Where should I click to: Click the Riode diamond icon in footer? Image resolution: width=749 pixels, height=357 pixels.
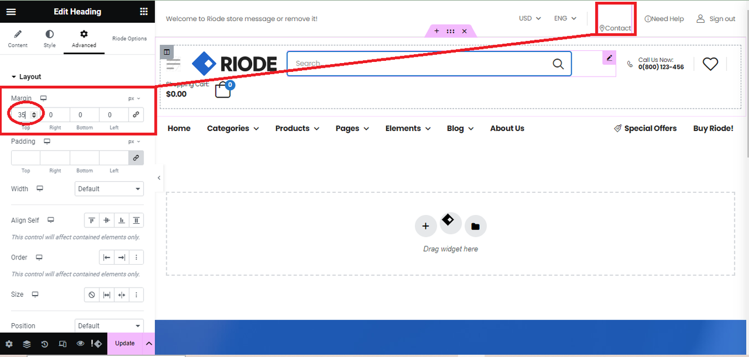point(97,344)
